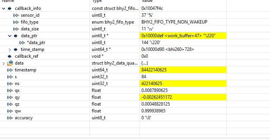The image size is (270, 139).
Task: Click the BHY2_FIFO_TYPE_NON_WAKEUP value
Action: [x=174, y=22]
